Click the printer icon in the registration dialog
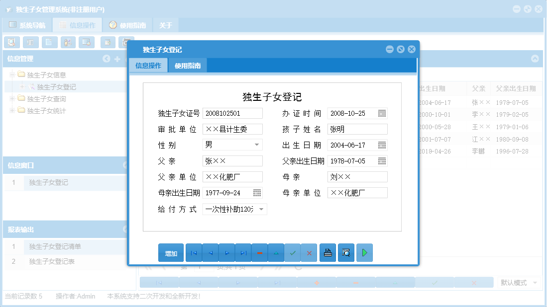 coord(328,252)
